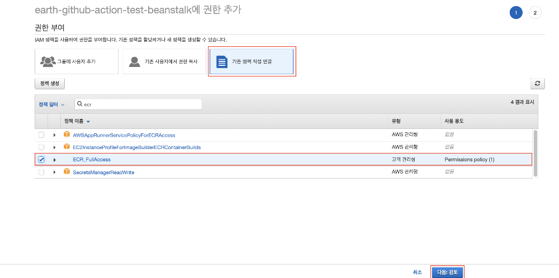Open the policy filter dropdown
Image resolution: width=559 pixels, height=278 pixels.
[51, 104]
